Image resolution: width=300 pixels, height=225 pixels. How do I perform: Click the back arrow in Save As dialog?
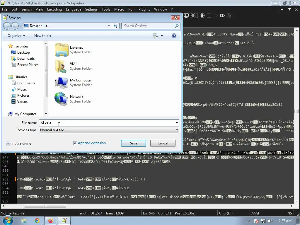point(7,26)
